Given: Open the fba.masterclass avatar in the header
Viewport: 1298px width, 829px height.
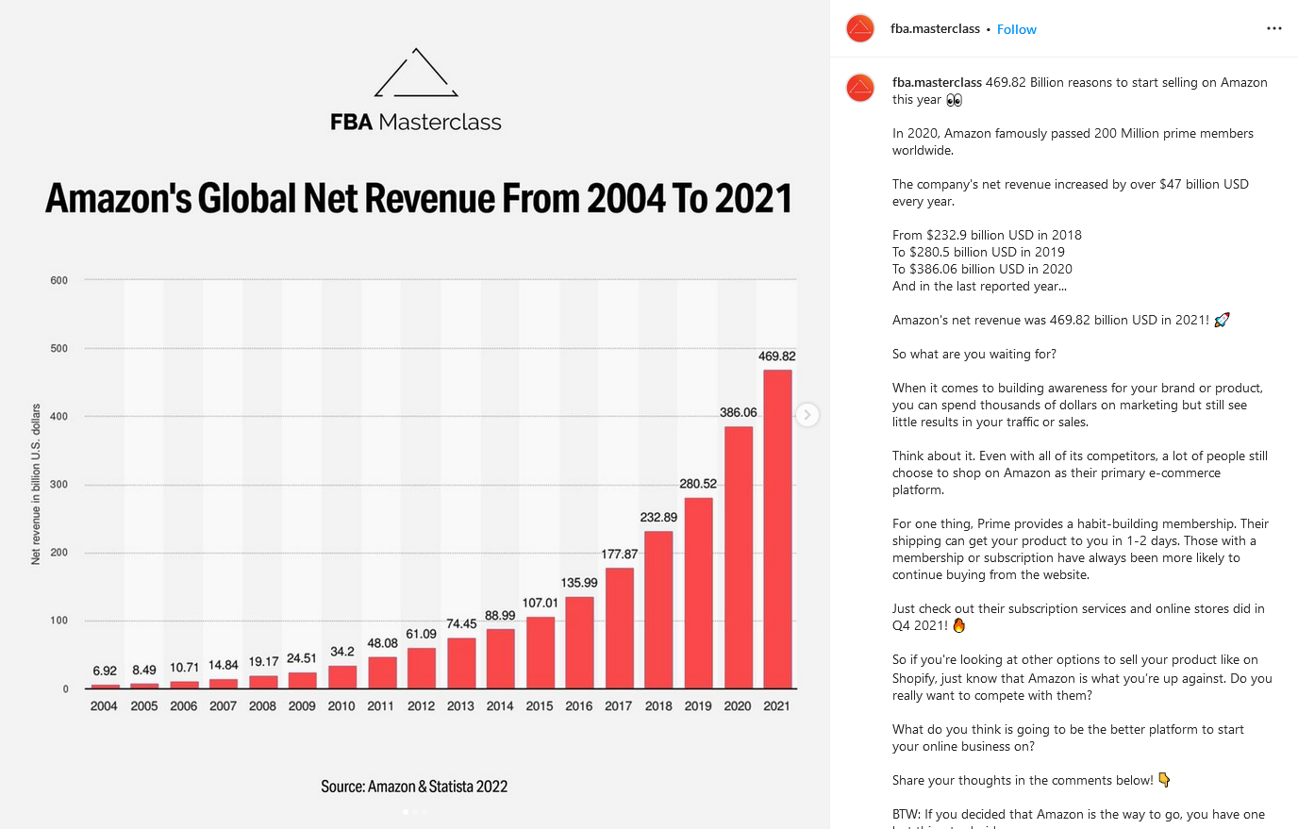Looking at the screenshot, I should pos(860,29).
